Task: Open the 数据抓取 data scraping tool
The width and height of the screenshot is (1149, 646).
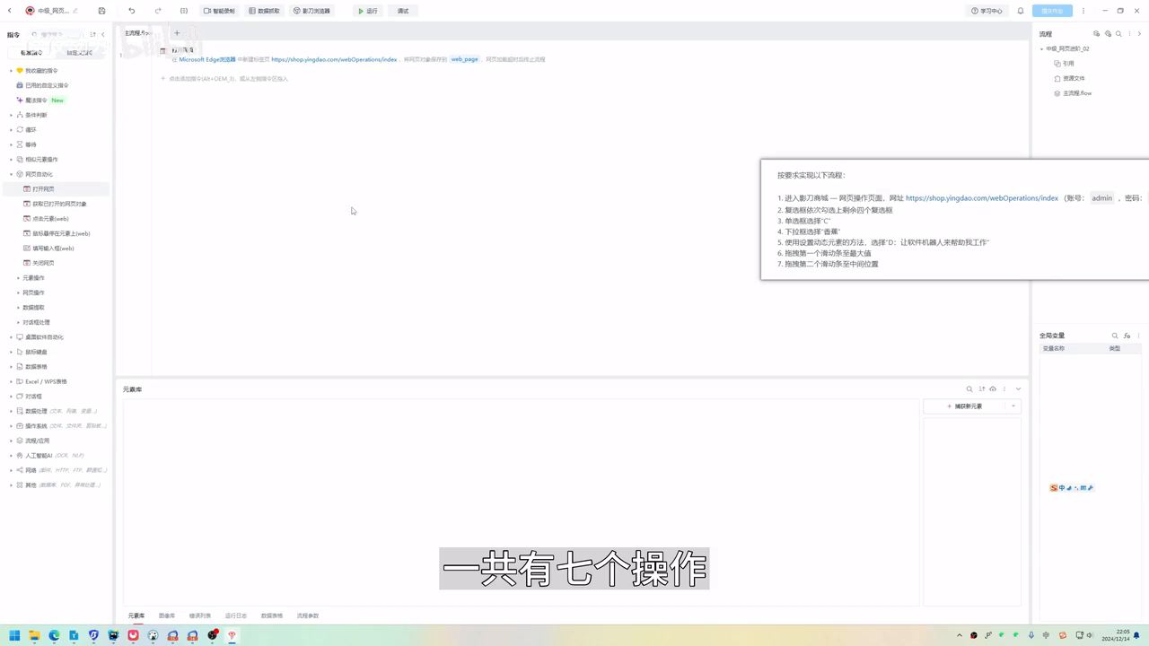Action: point(264,11)
